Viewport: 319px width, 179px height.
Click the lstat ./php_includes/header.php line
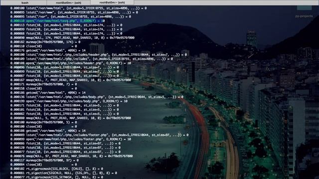pos(99,55)
